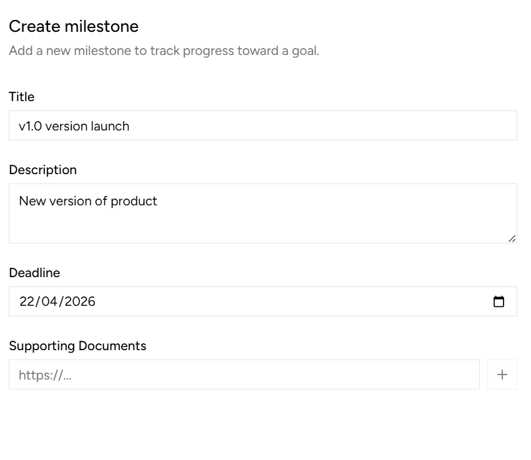This screenshot has height=460, width=531.
Task: Open the Deadline calendar picker icon
Action: [x=499, y=301]
